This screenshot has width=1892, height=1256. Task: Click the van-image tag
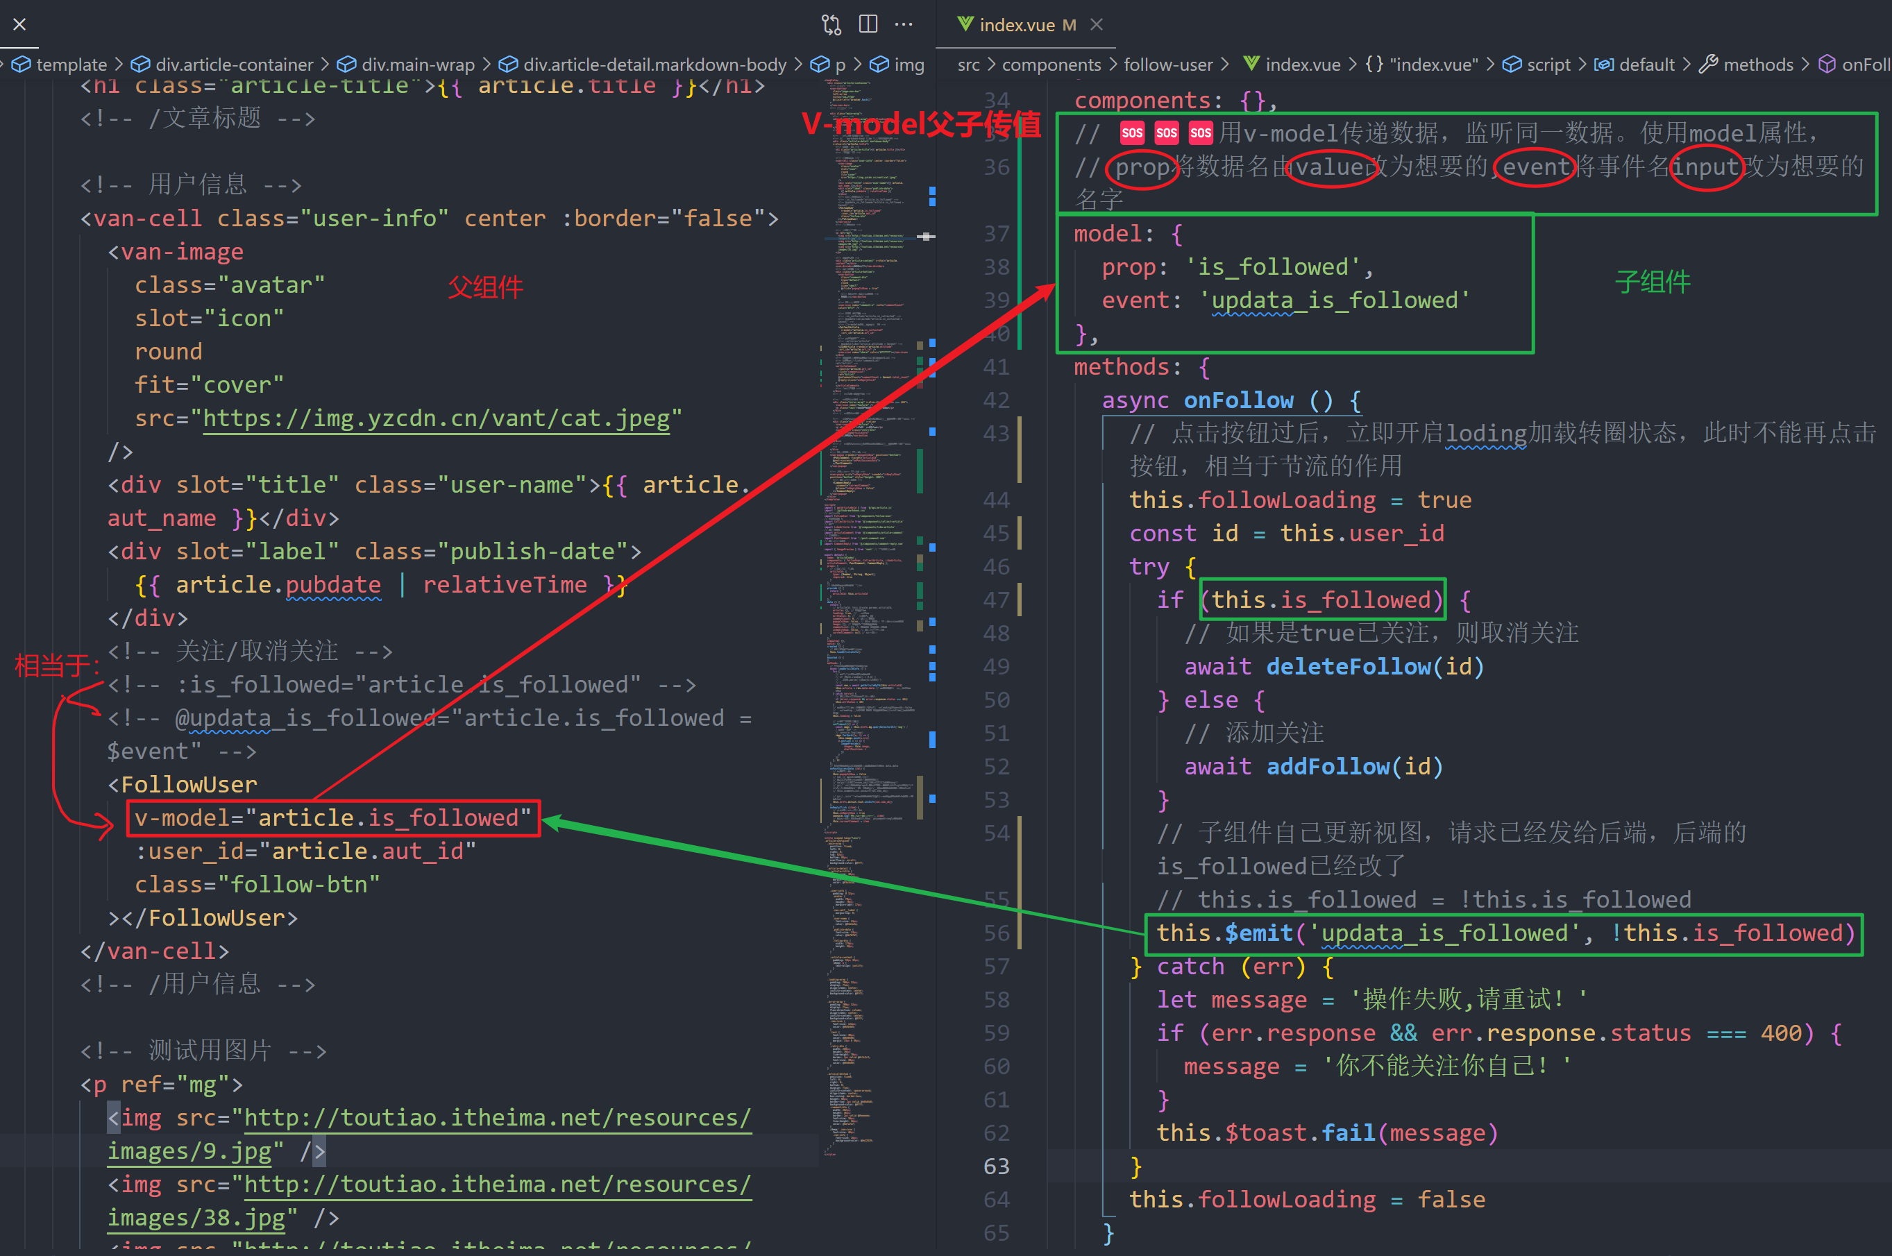point(176,251)
